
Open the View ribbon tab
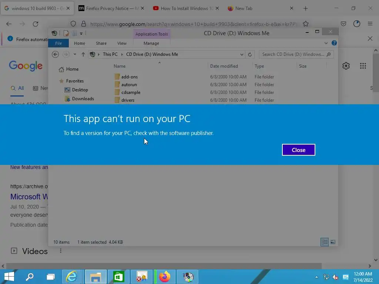(x=122, y=43)
